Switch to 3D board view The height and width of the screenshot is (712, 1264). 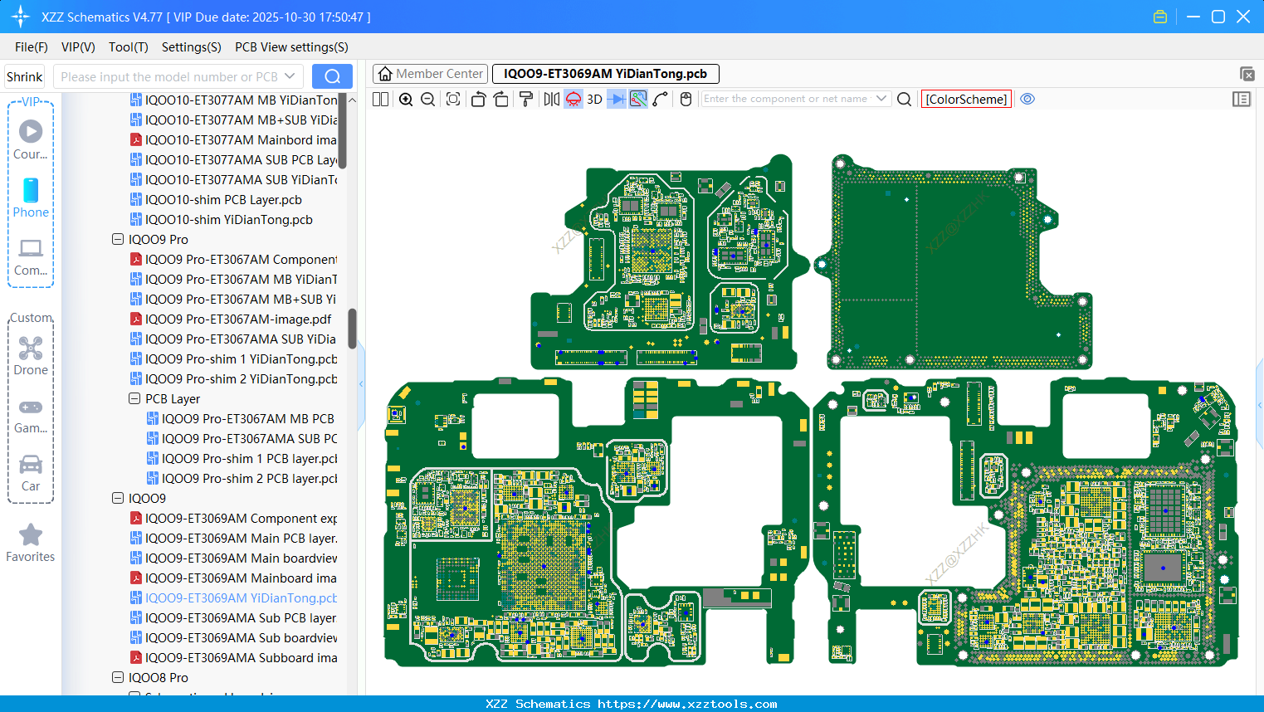(x=594, y=99)
